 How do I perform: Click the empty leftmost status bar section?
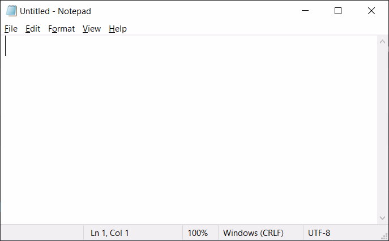(x=42, y=233)
